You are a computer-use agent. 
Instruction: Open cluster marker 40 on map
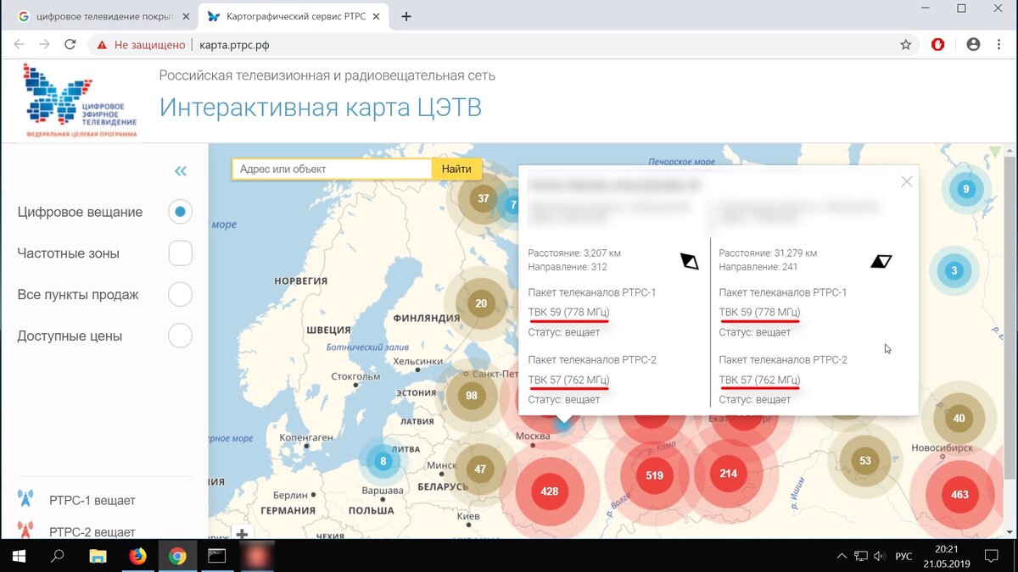959,418
